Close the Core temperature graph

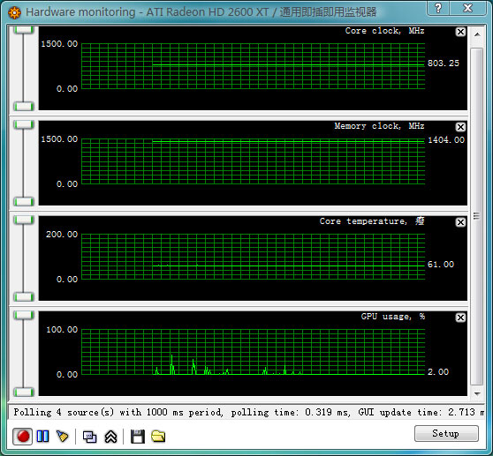(460, 222)
